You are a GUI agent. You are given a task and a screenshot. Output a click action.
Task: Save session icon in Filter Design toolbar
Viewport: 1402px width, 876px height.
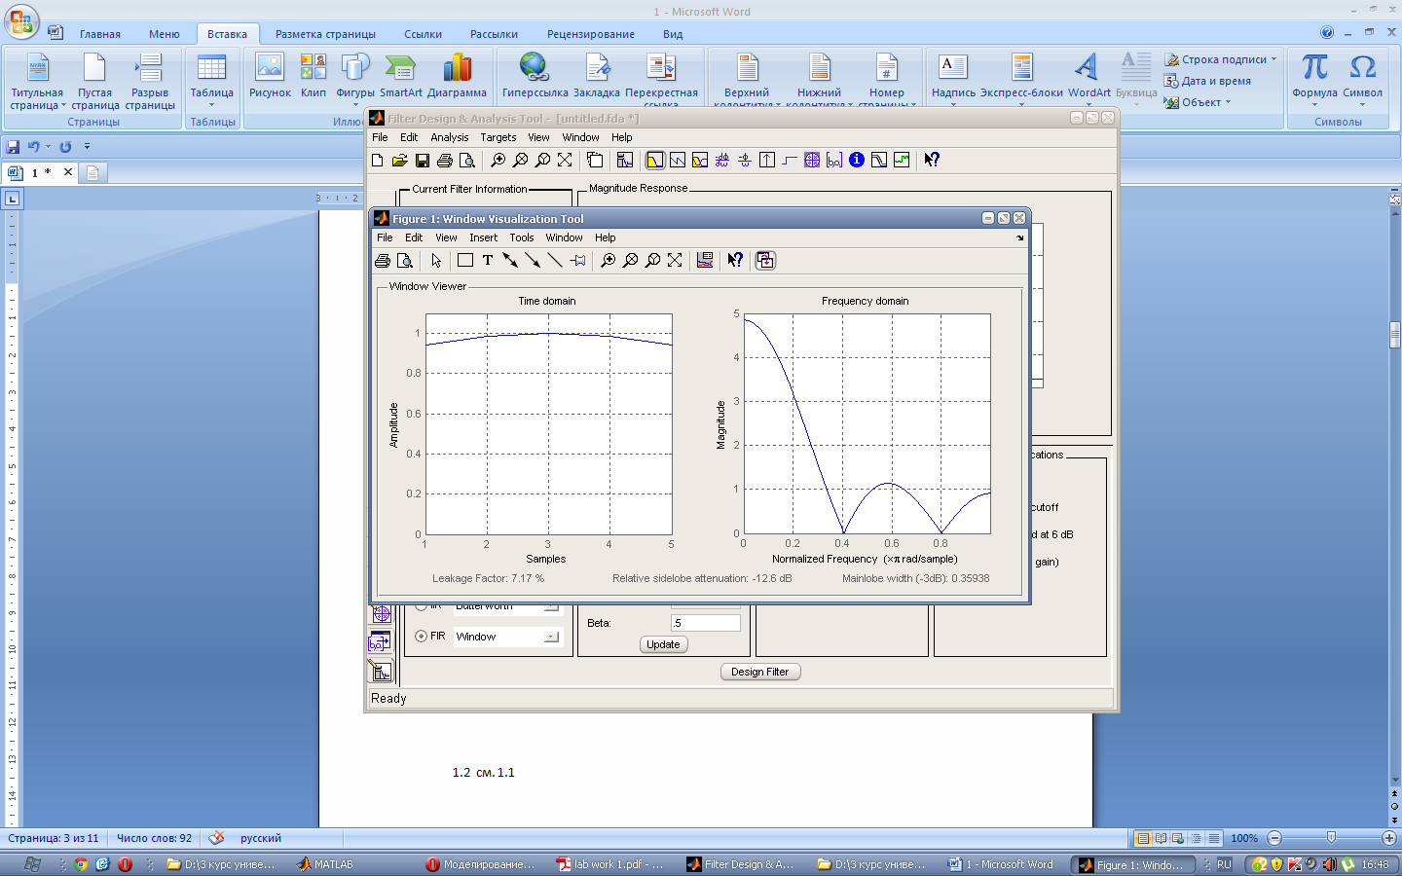pyautogui.click(x=422, y=161)
